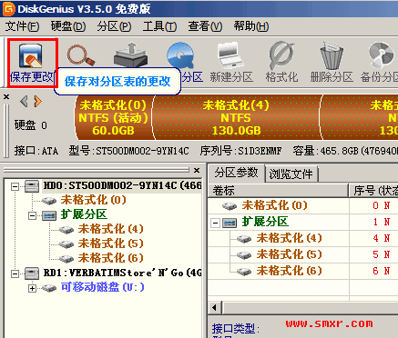The image size is (398, 338).
Task: Open the 帮助(H) menu
Action: click(x=251, y=26)
